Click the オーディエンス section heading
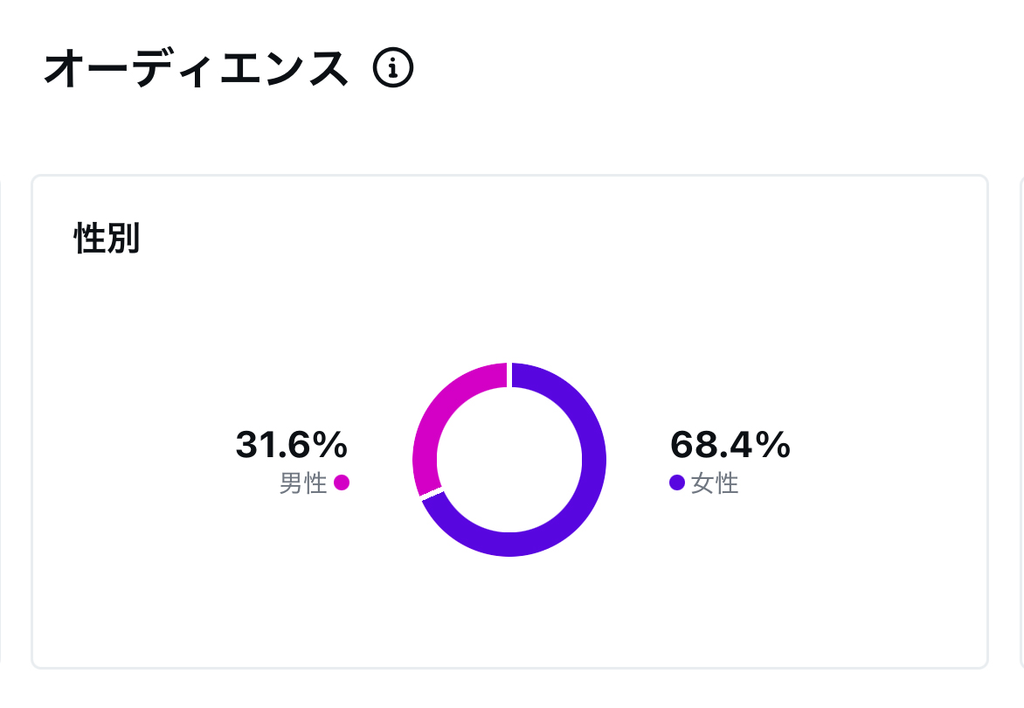 (196, 68)
